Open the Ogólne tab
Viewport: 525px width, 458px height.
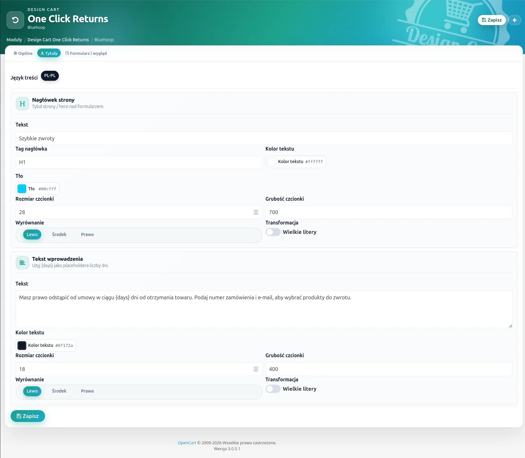click(23, 53)
